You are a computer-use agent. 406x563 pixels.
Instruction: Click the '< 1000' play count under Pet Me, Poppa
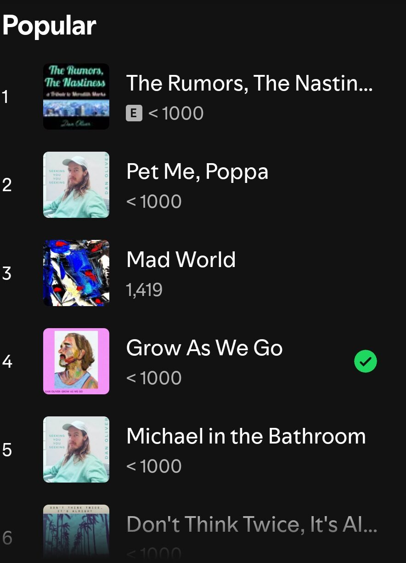click(x=154, y=202)
